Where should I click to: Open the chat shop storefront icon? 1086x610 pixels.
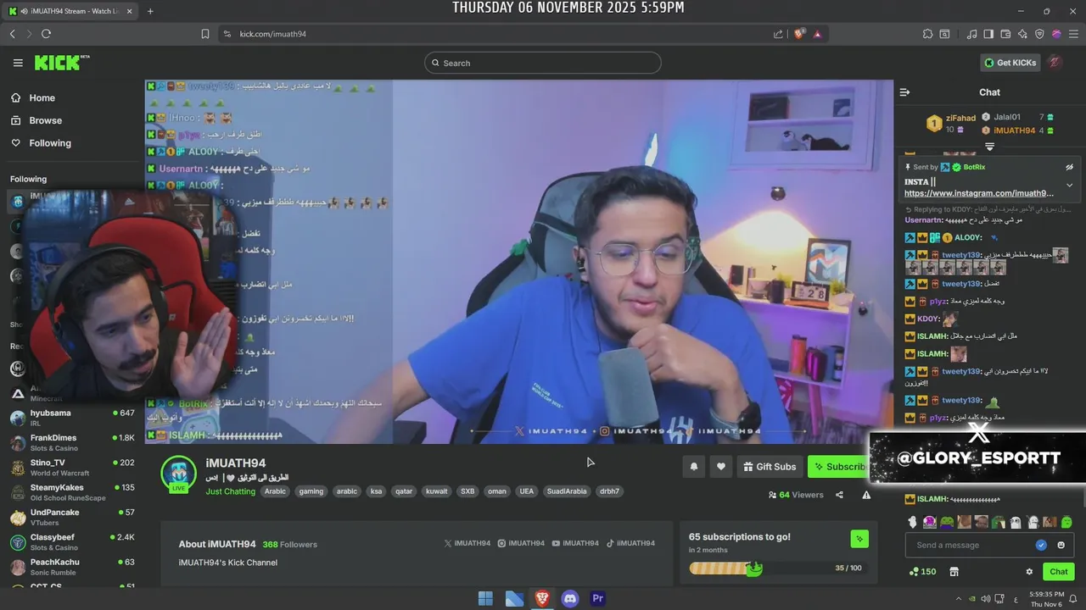954,572
